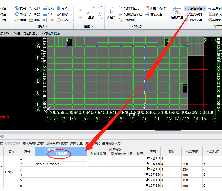The width and height of the screenshot is (222, 191).
Task: Click 校核梁图元 tool
Action: click(129, 8)
